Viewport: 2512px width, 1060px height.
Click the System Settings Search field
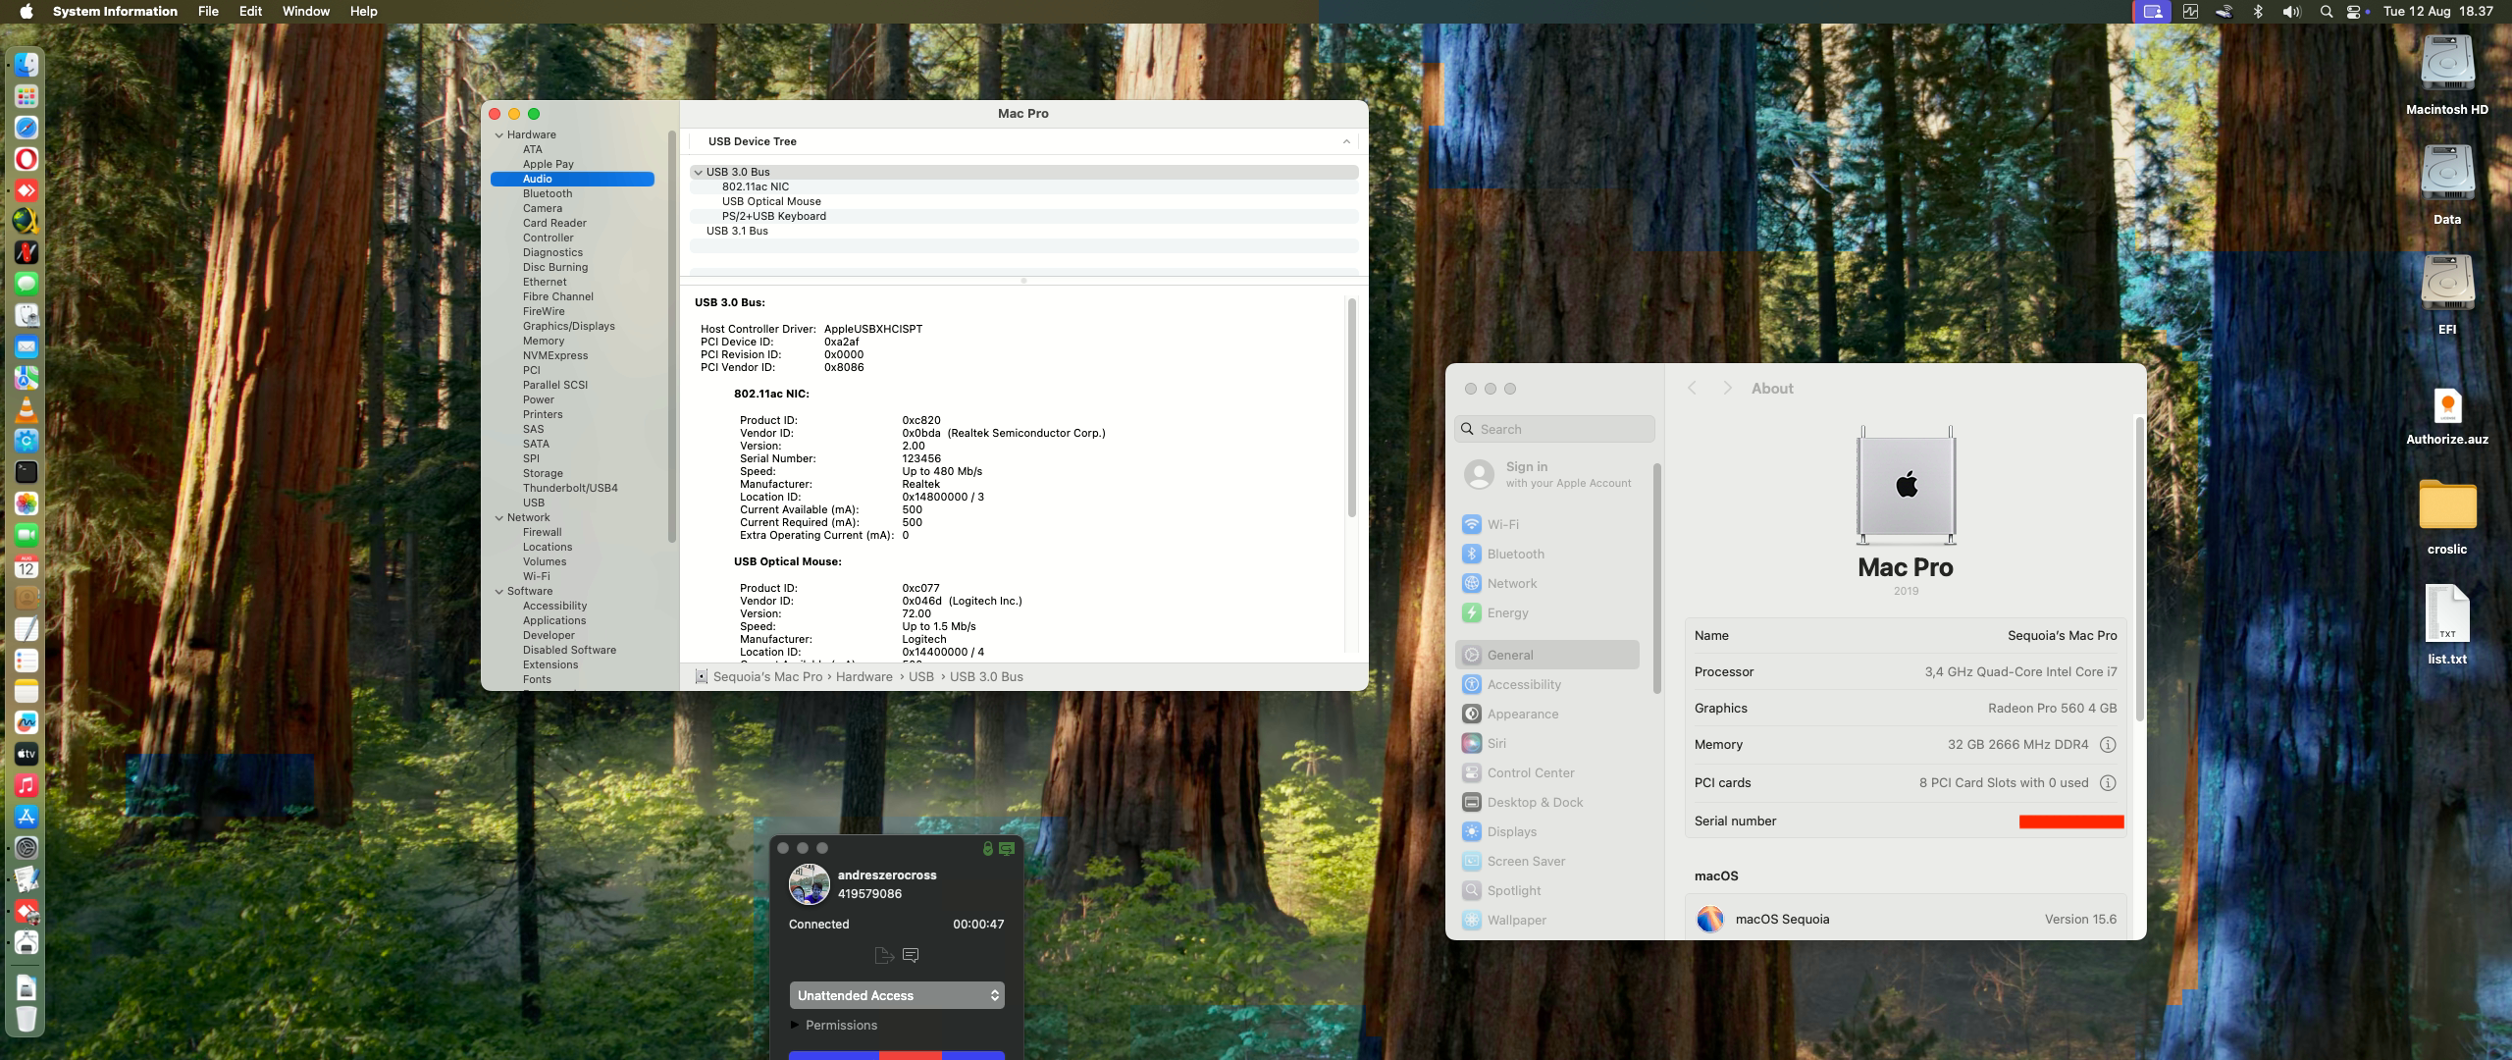pos(1554,430)
